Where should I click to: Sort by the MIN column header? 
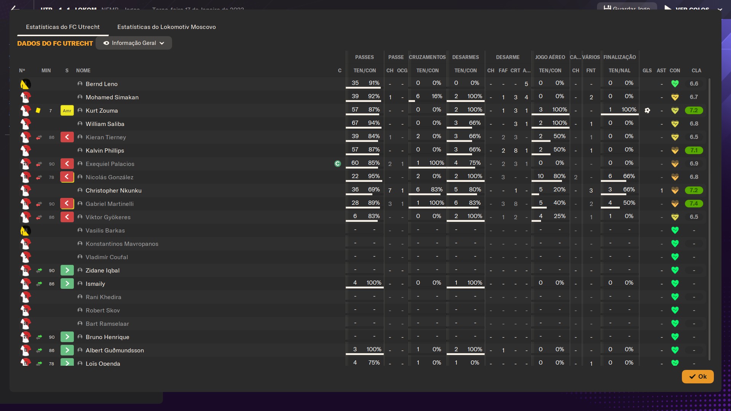pyautogui.click(x=46, y=70)
